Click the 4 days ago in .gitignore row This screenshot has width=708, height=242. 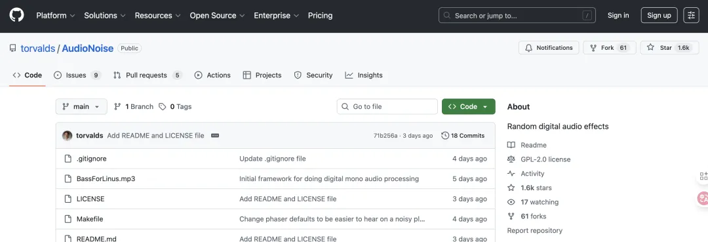click(x=469, y=159)
